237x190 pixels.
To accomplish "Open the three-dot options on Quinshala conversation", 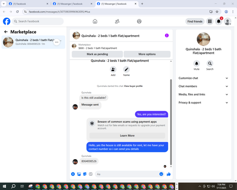I will (x=57, y=42).
